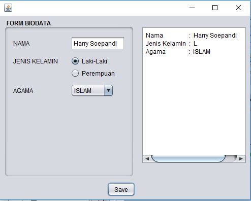This screenshot has height=201, width=251.
Task: Minimize the form window
Action: click(192, 8)
